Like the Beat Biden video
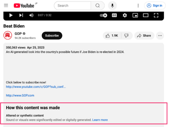 pyautogui.click(x=112, y=36)
